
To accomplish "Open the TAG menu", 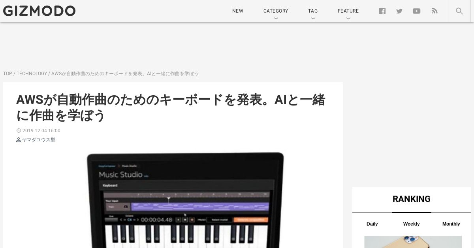I will coord(313,11).
